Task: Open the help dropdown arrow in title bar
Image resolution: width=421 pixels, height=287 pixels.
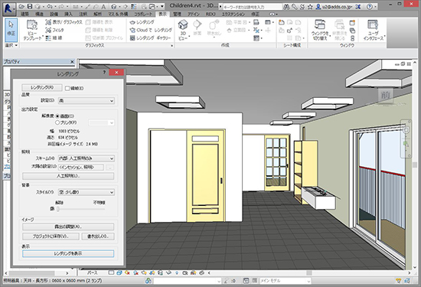Action: point(375,6)
